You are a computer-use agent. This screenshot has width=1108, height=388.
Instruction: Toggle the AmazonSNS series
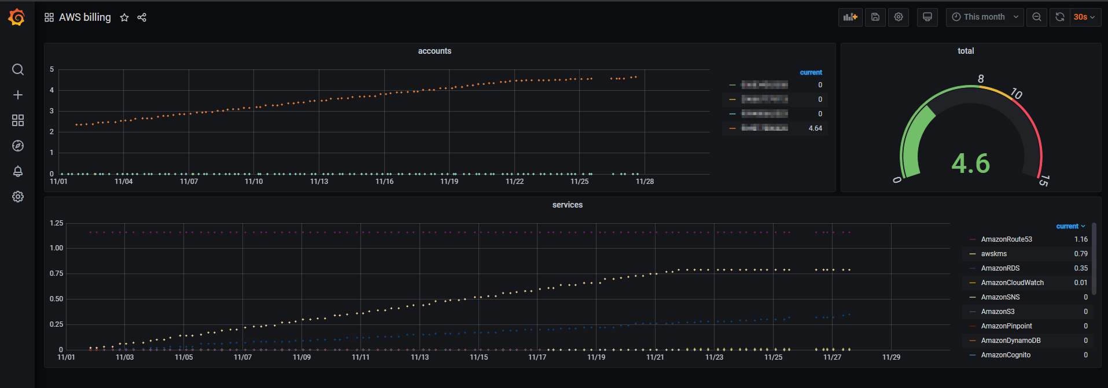(x=1000, y=297)
